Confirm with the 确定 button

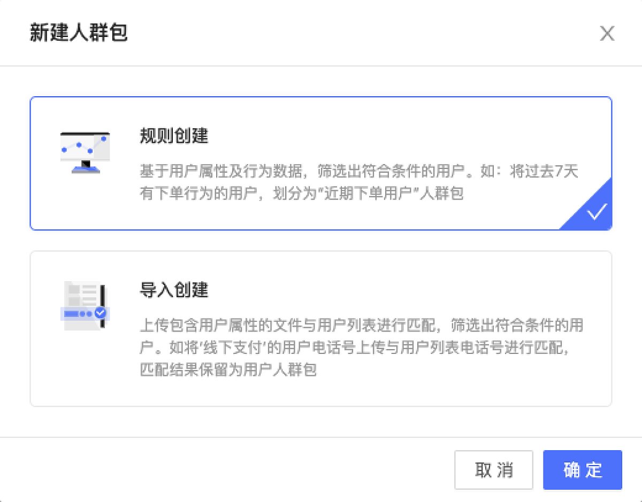[583, 470]
